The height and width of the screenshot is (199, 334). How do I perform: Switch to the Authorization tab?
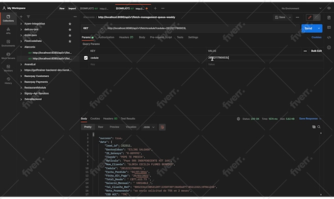(106, 37)
